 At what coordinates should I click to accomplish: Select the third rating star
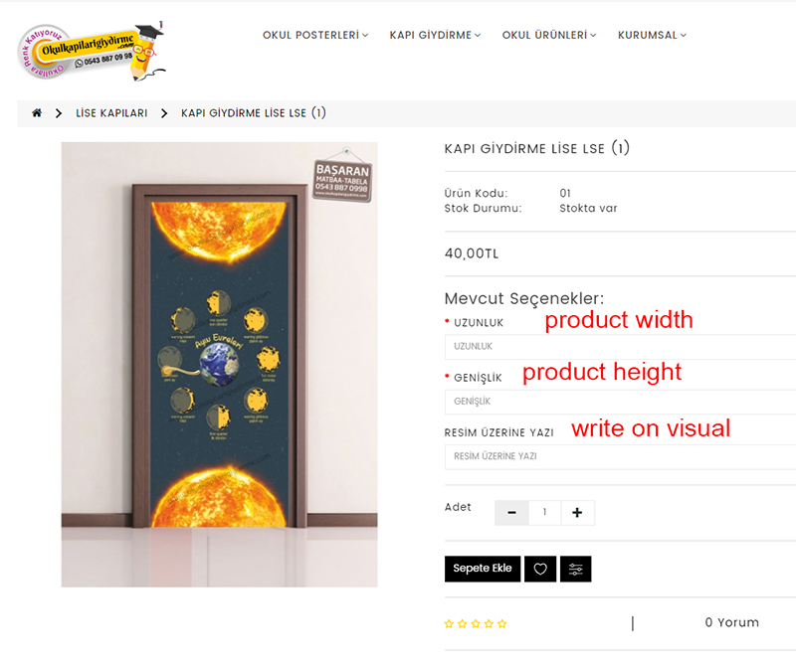476,624
